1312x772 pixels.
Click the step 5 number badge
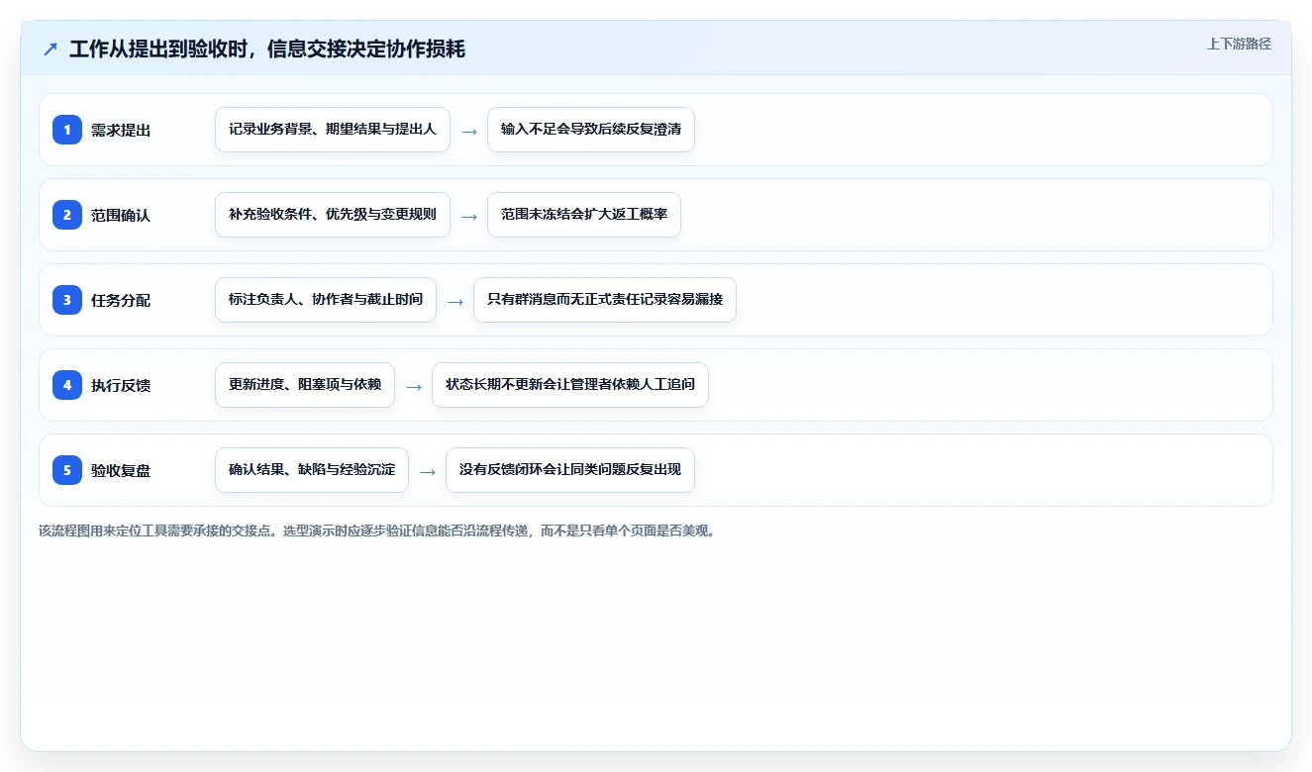(67, 470)
